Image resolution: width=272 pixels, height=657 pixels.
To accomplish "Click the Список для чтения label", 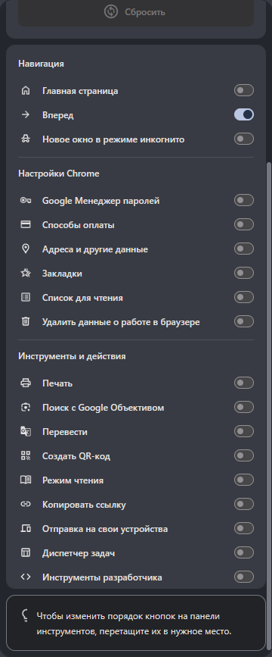I will click(x=82, y=298).
